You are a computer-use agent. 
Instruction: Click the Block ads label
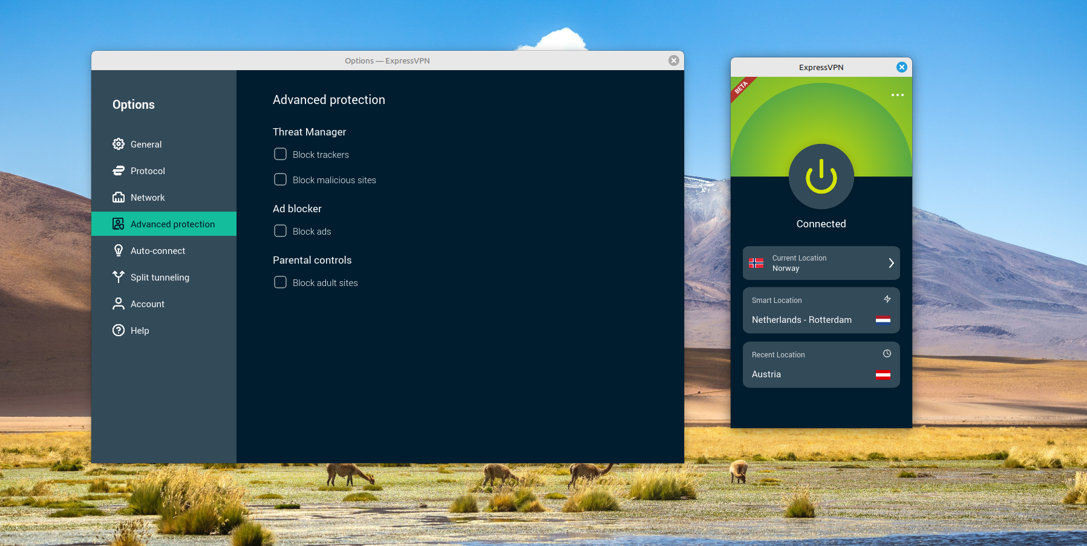coord(312,232)
